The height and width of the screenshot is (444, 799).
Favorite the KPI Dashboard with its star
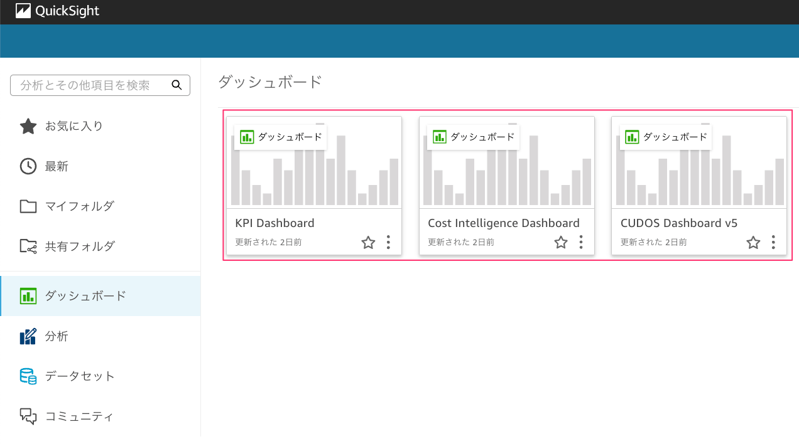368,242
